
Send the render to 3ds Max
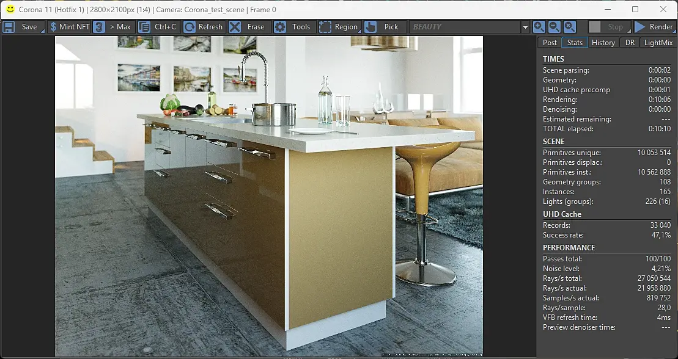[x=114, y=27]
